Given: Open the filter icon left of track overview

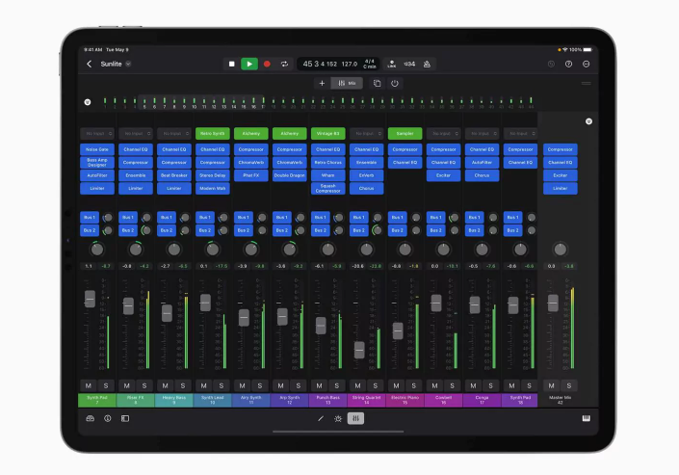Looking at the screenshot, I should (88, 102).
